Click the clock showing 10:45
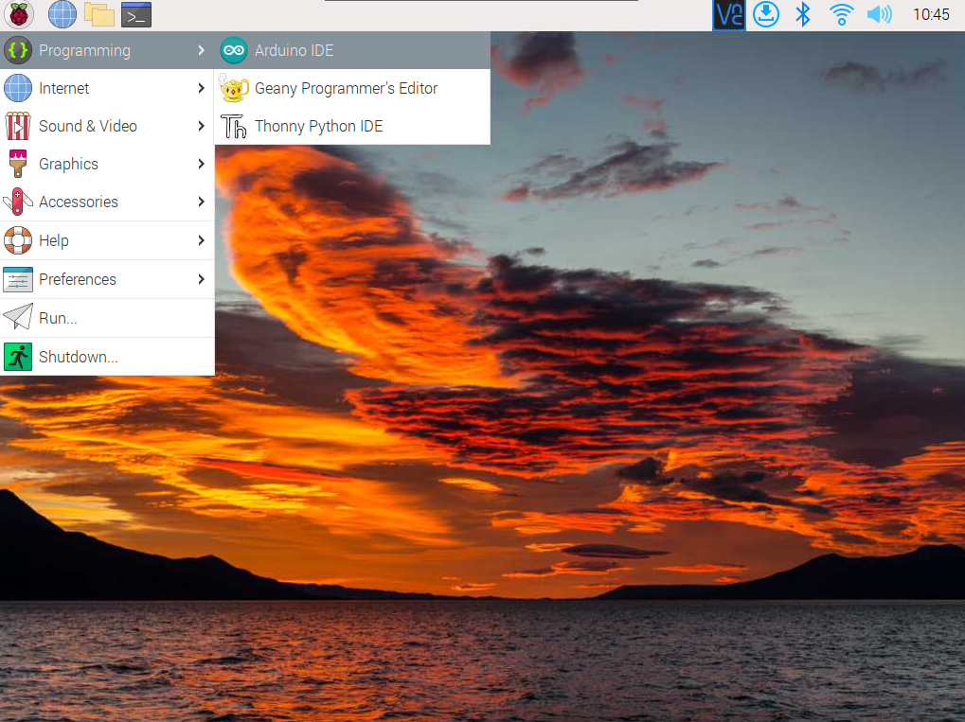 930,14
